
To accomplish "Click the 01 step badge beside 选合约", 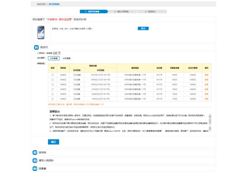I will [x=36, y=47].
